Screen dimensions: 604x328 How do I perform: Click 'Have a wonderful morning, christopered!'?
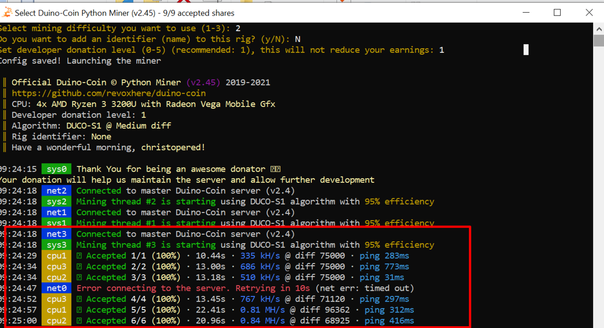(109, 148)
